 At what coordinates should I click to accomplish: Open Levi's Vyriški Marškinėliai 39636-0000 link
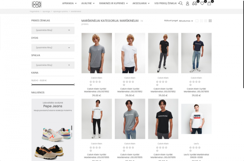196,156
